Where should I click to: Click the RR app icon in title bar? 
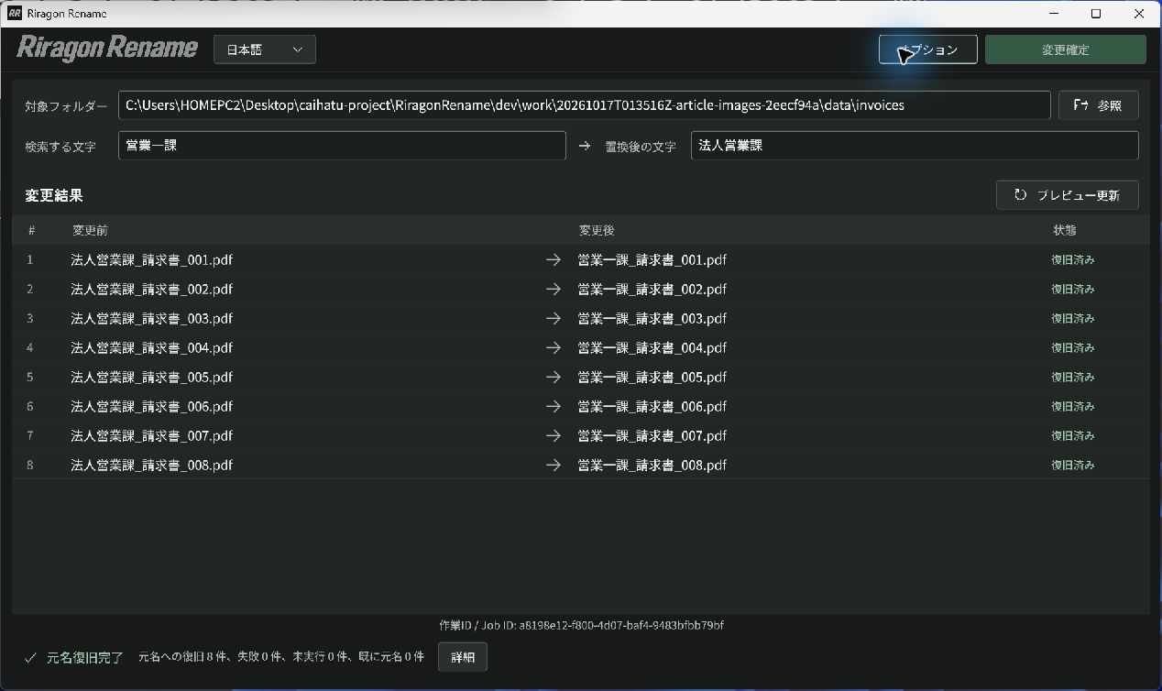coord(15,14)
